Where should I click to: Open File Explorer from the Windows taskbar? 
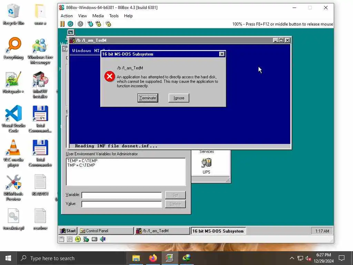pos(136,258)
